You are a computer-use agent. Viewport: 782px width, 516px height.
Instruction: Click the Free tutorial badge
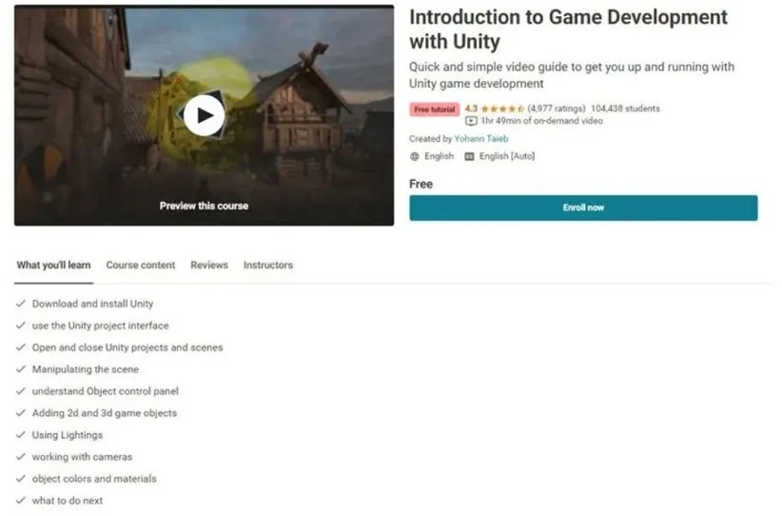coord(434,109)
